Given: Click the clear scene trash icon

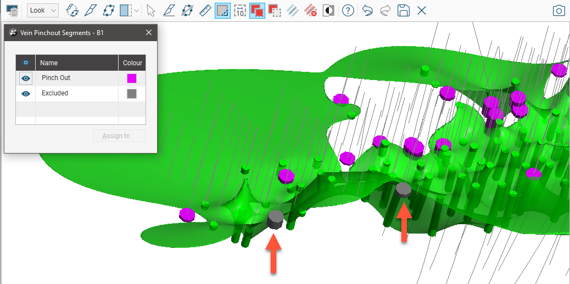Looking at the screenshot, I should 12,10.
